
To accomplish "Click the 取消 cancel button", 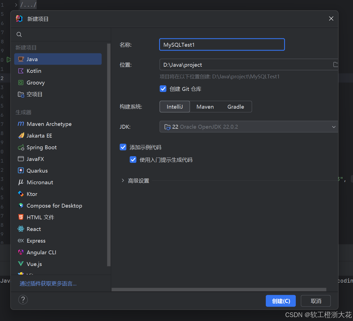I will point(316,301).
